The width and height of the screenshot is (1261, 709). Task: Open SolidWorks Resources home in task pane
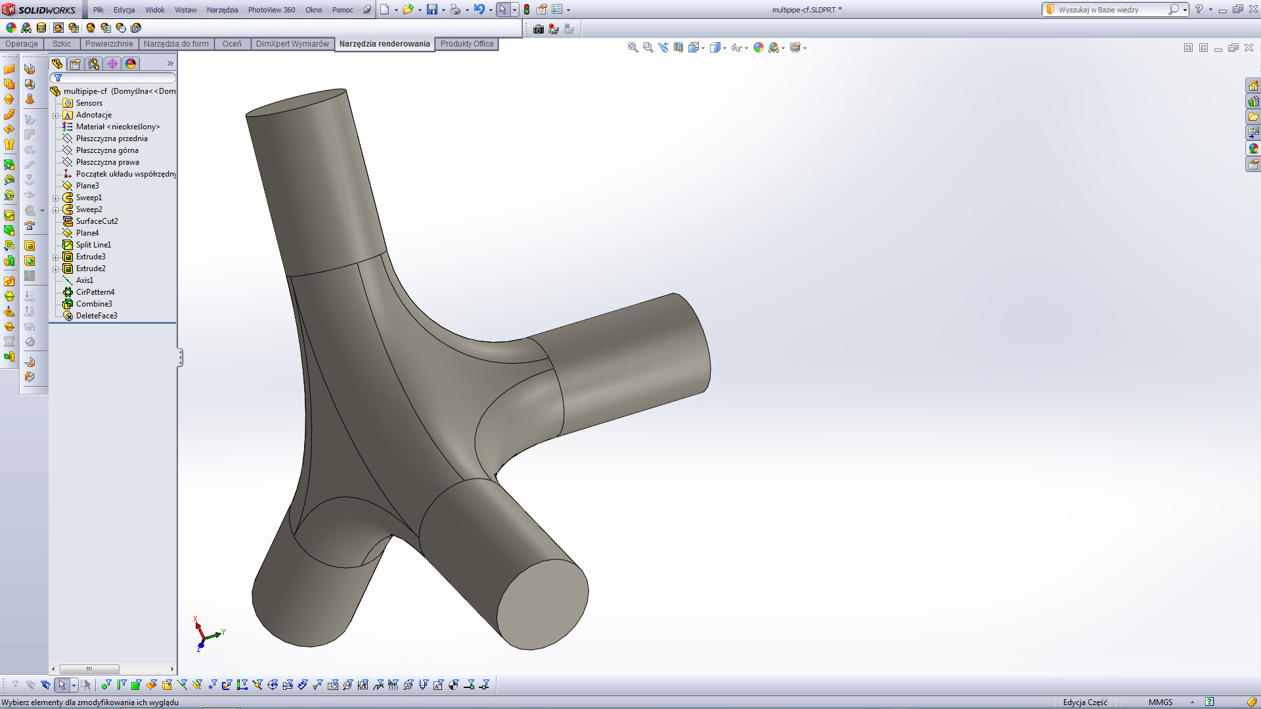pyautogui.click(x=1253, y=85)
